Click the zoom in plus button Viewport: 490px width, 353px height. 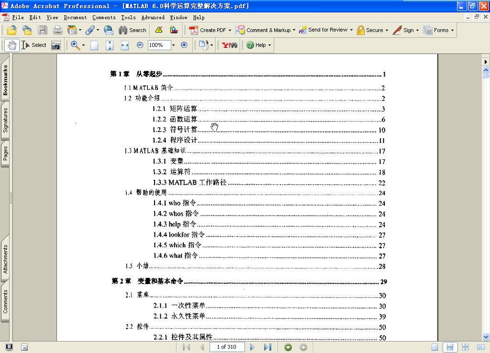pyautogui.click(x=184, y=45)
